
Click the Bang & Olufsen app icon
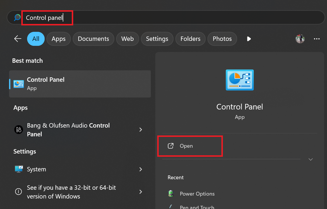pyautogui.click(x=19, y=130)
